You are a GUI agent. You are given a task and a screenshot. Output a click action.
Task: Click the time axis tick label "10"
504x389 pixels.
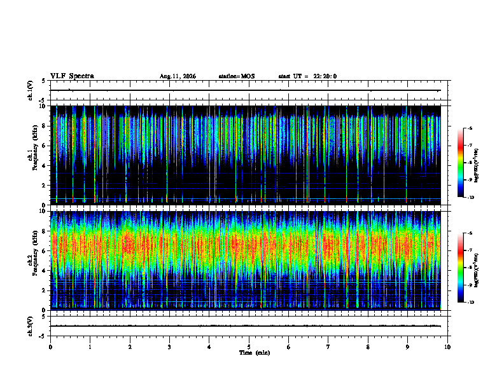pos(447,347)
